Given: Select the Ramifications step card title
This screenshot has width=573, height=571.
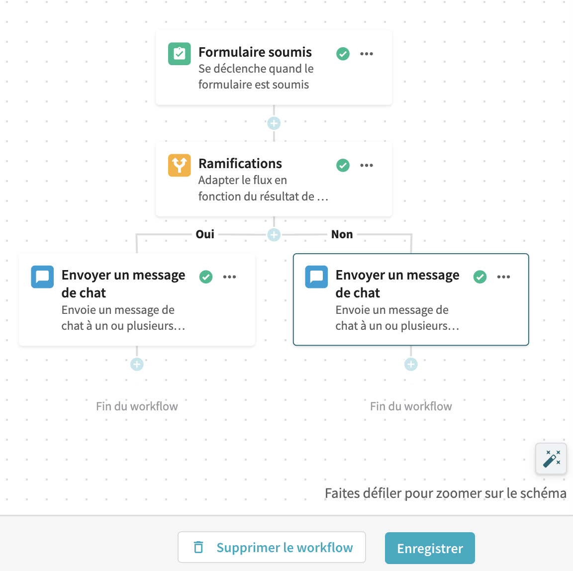Looking at the screenshot, I should pos(240,164).
